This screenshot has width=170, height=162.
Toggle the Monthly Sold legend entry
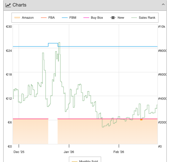[x=85, y=161]
